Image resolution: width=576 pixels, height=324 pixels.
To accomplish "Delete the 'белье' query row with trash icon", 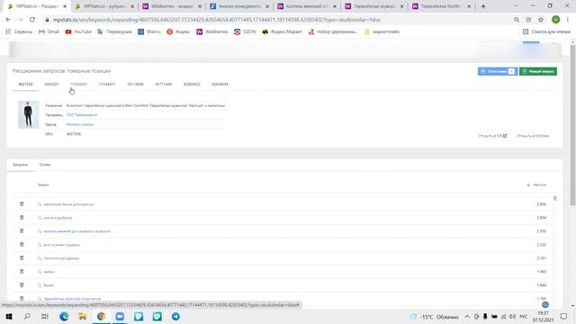I will pos(22,284).
